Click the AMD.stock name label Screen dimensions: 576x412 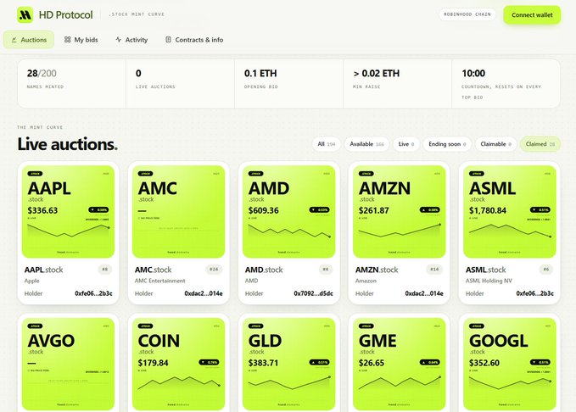click(x=264, y=270)
